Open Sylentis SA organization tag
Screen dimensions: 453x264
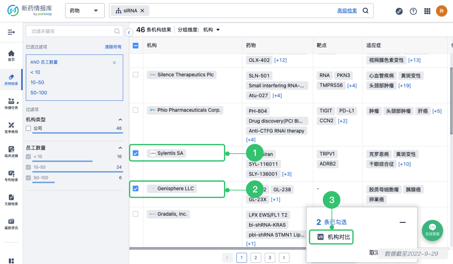(167, 153)
